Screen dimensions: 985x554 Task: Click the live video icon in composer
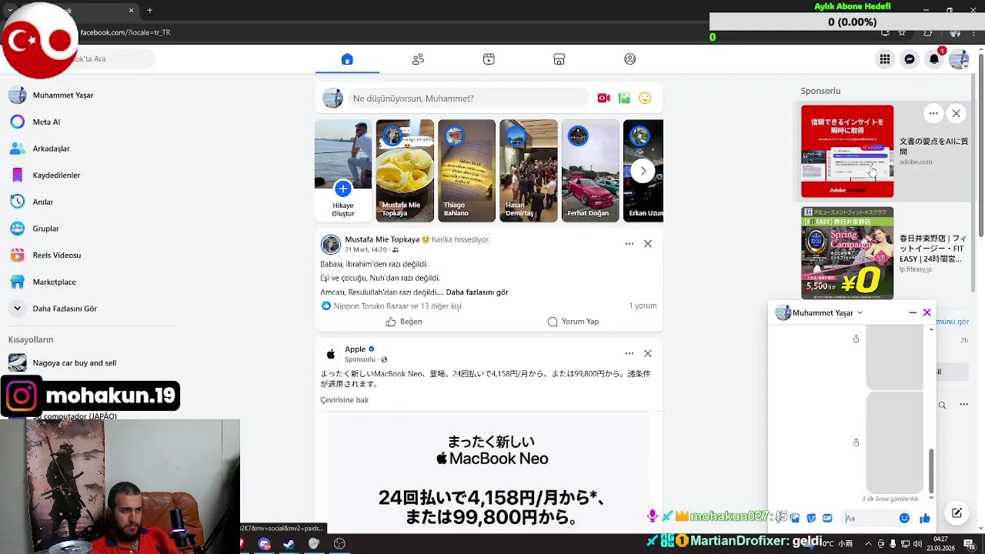(x=603, y=98)
